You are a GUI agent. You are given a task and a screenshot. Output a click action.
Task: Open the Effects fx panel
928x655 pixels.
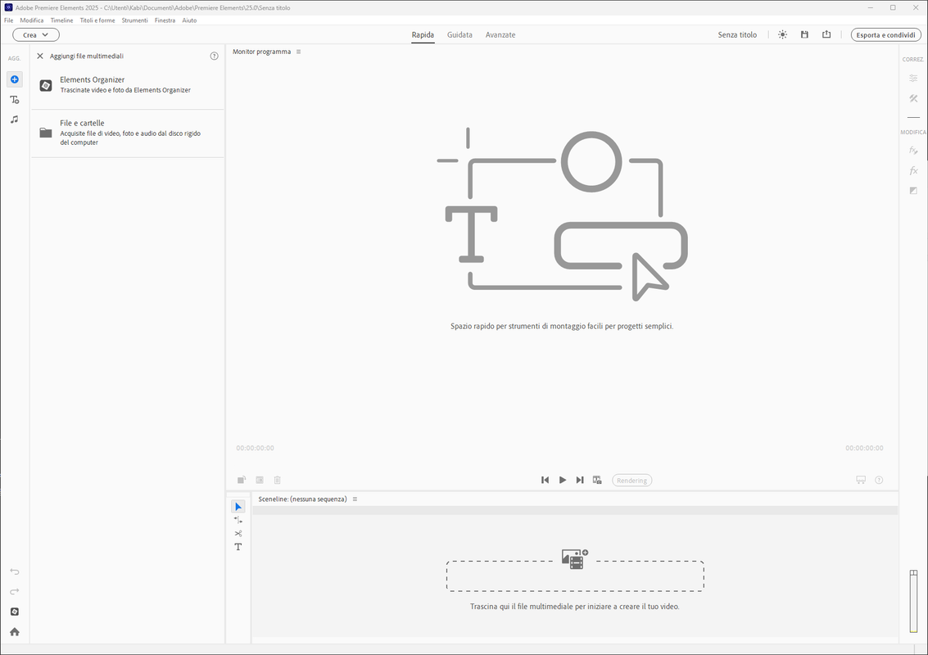[913, 170]
